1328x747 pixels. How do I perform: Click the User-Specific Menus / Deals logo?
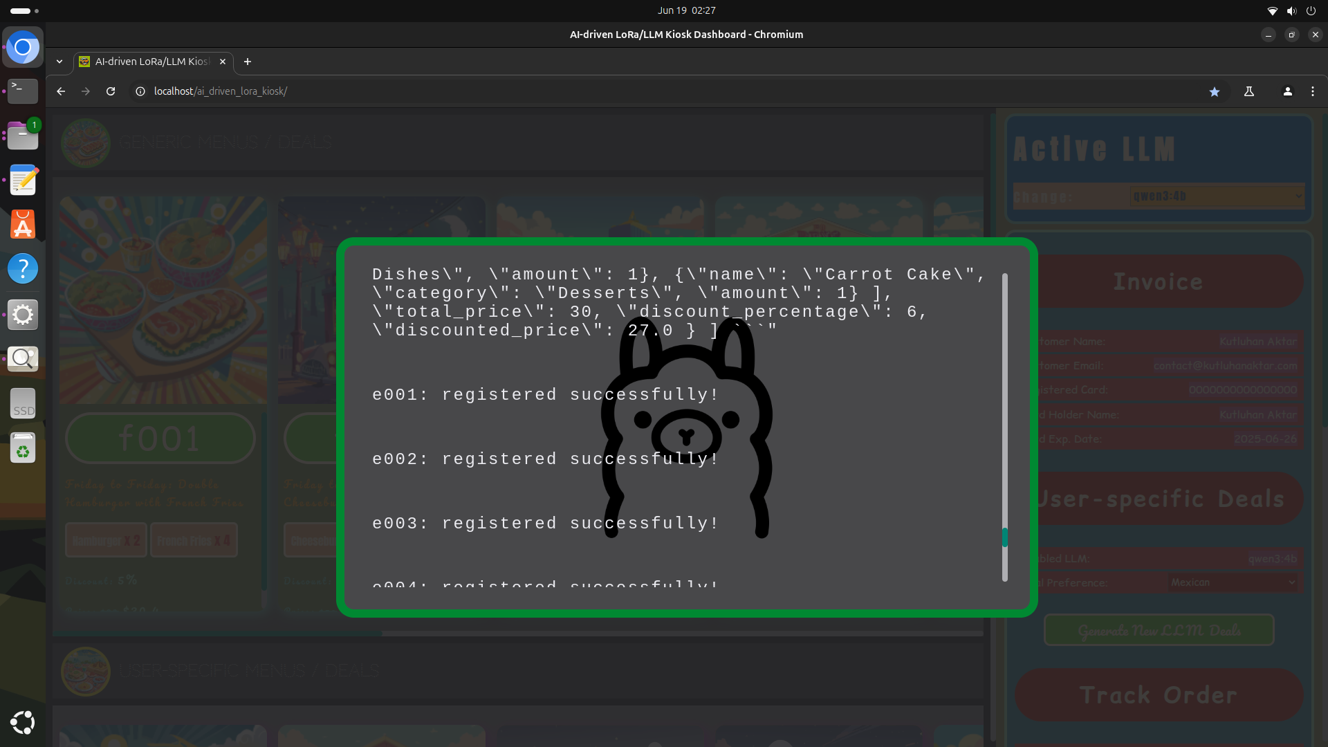click(x=86, y=672)
